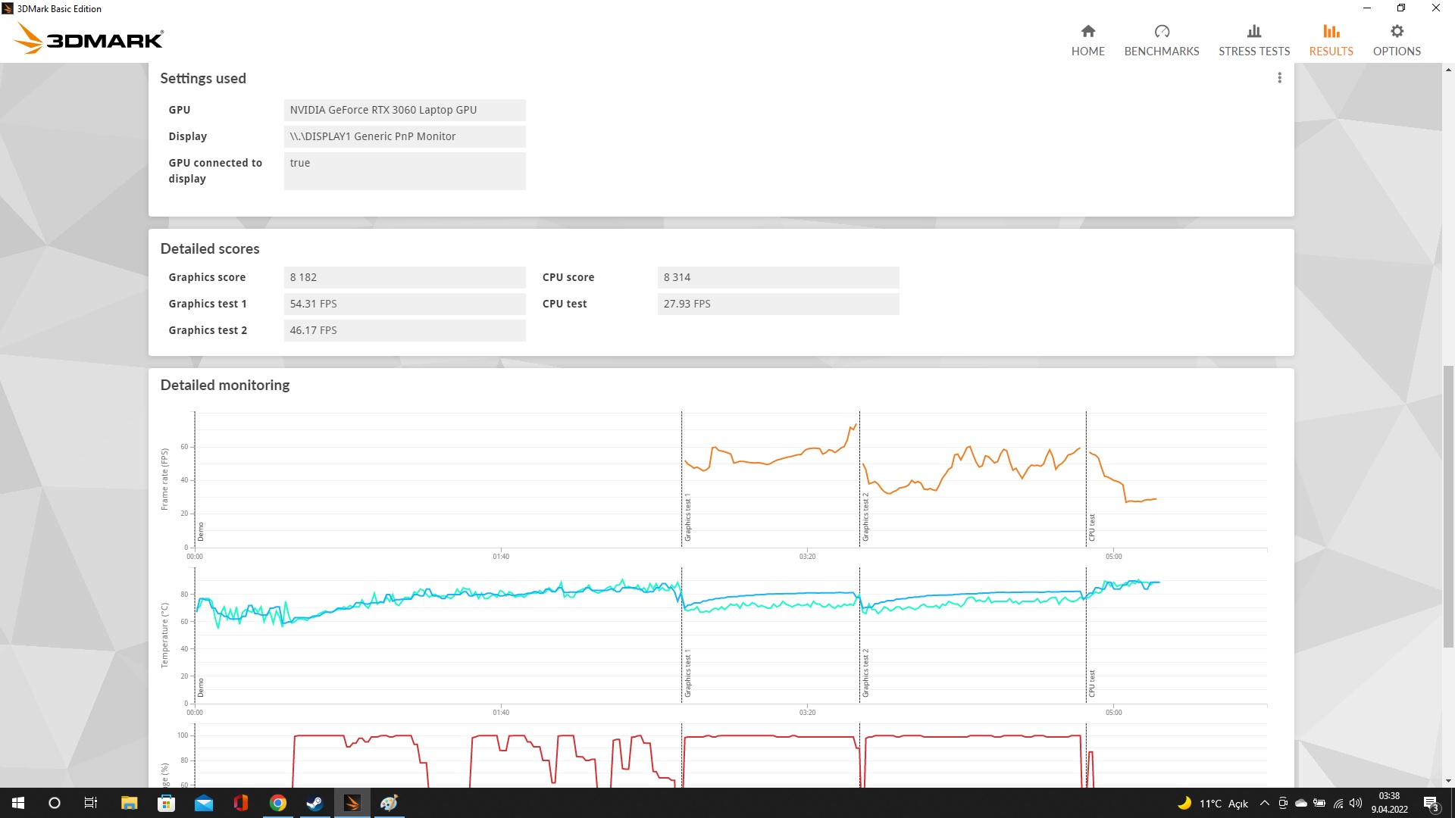Viewport: 1455px width, 818px height.
Task: Expand the hidden system tray icons
Action: tap(1264, 803)
